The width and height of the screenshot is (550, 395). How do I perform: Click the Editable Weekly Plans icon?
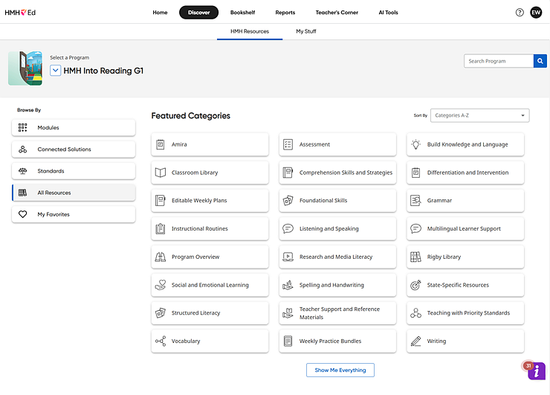161,201
